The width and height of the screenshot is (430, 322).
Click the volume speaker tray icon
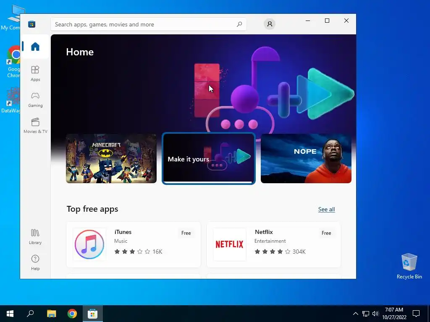(375, 314)
